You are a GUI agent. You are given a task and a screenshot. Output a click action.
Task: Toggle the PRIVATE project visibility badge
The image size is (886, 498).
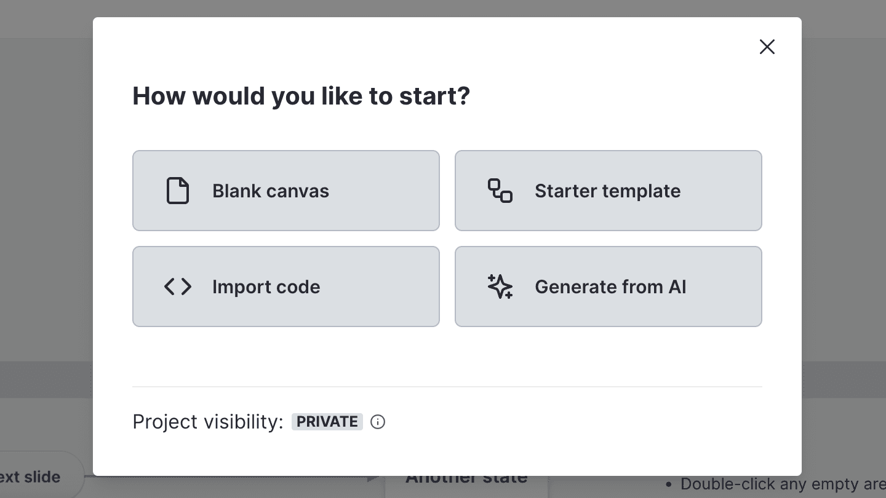click(327, 422)
